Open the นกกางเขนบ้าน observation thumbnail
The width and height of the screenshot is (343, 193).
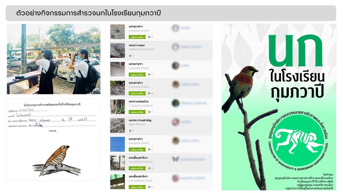(x=117, y=107)
